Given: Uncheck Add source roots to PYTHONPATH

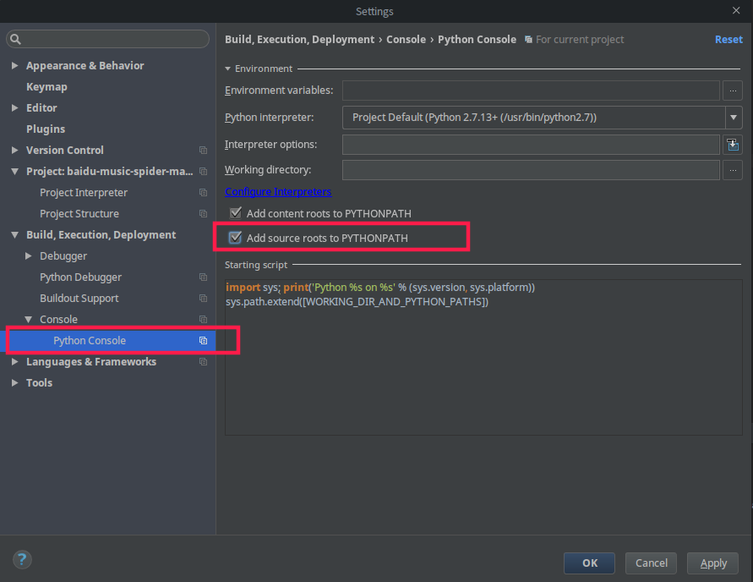Looking at the screenshot, I should point(236,239).
